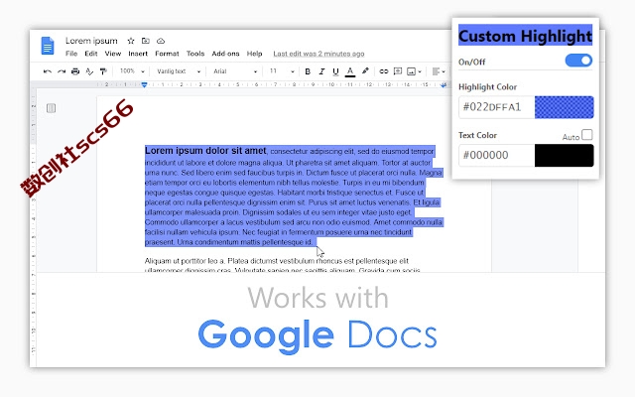Click the #022DFFA1 highlight color field
635x397 pixels.
[x=496, y=107]
